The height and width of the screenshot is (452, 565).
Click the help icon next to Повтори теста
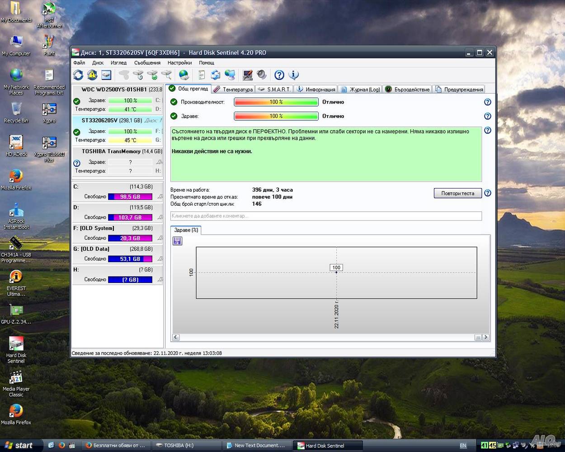pos(488,193)
